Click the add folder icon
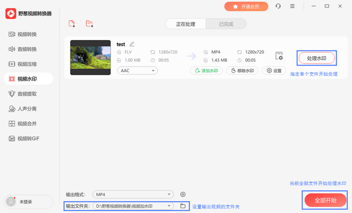This screenshot has width=352, height=213. click(x=89, y=23)
